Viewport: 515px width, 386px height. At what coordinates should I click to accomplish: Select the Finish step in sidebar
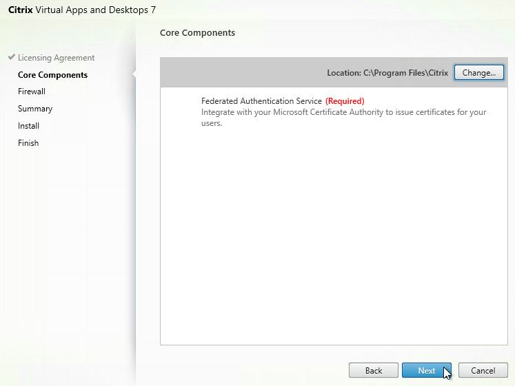coord(28,143)
